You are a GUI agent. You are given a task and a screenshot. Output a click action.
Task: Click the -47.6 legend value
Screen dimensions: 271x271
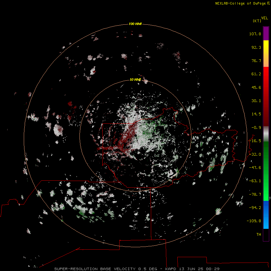[x=255, y=168]
